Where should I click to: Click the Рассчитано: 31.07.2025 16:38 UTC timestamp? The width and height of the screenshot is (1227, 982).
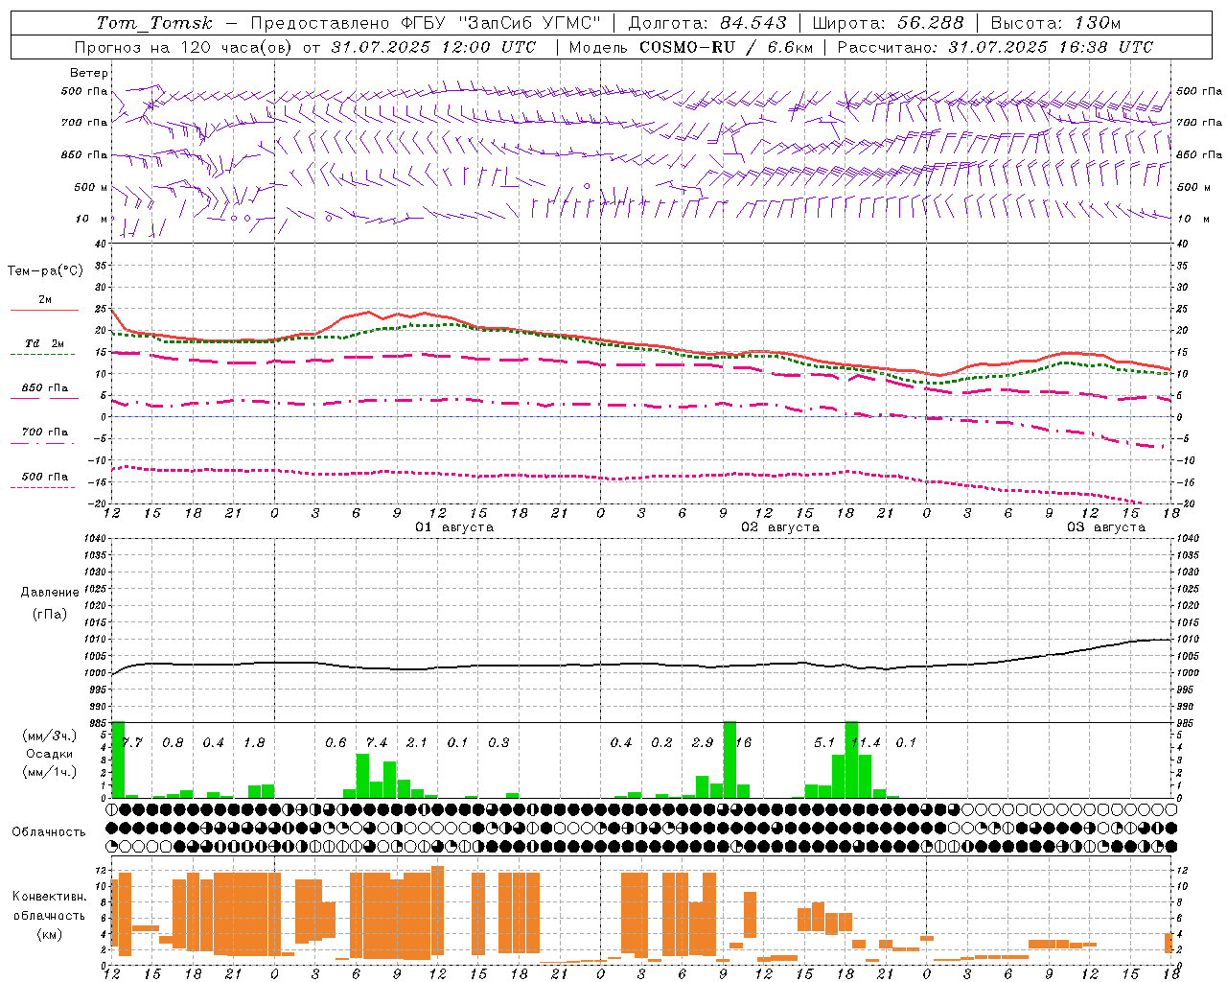995,47
